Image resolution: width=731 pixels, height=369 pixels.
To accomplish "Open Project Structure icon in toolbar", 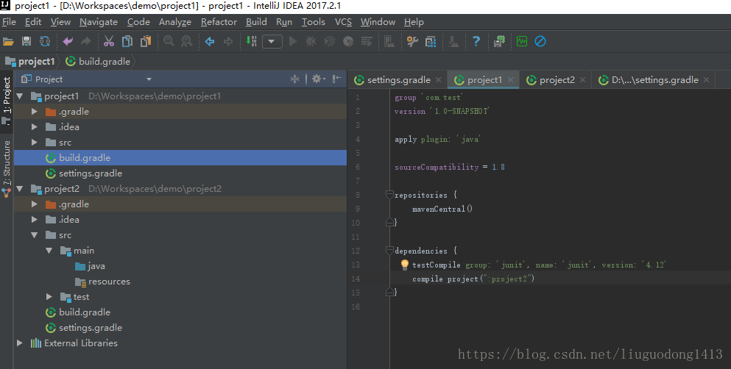I will click(431, 41).
